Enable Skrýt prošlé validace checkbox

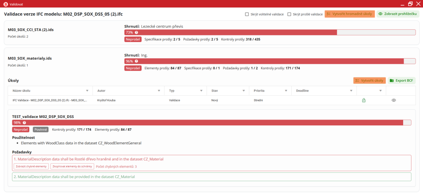point(290,14)
